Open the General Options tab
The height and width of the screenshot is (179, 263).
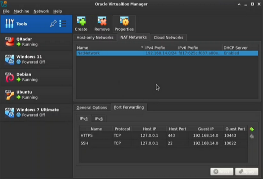92,108
